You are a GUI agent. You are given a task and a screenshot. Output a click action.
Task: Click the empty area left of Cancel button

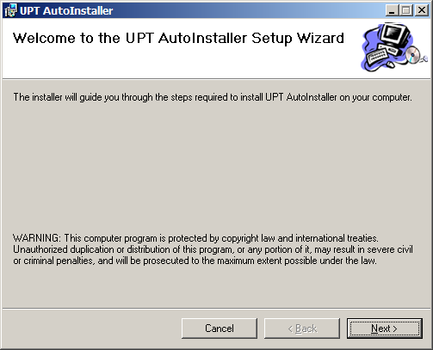pos(92,329)
